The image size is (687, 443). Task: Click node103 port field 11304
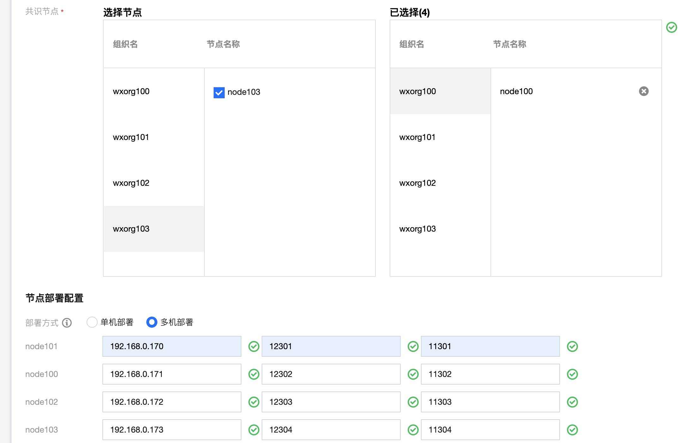[490, 430]
